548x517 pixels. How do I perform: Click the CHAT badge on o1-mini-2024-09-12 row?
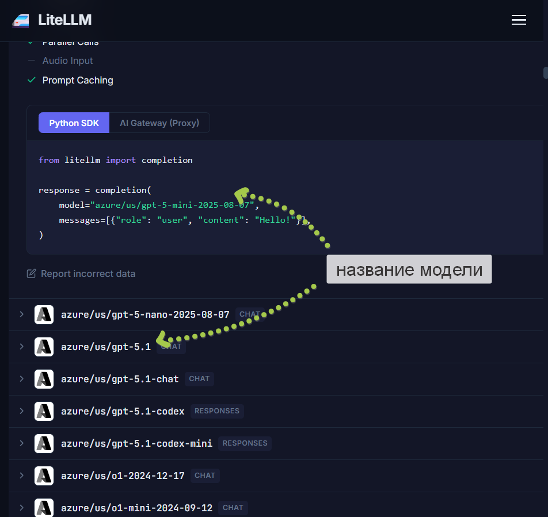click(233, 508)
